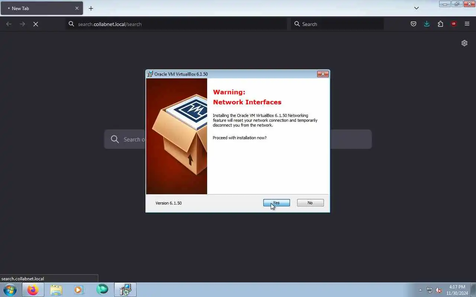Open the Pocket save icon
Image resolution: width=476 pixels, height=297 pixels.
click(x=413, y=24)
